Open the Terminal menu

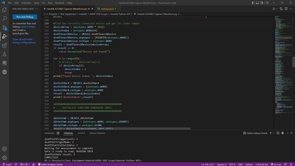59,3
